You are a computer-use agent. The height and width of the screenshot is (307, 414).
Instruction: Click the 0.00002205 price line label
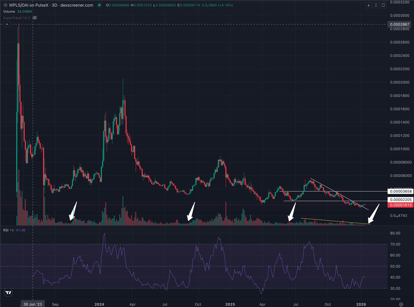(x=400, y=200)
